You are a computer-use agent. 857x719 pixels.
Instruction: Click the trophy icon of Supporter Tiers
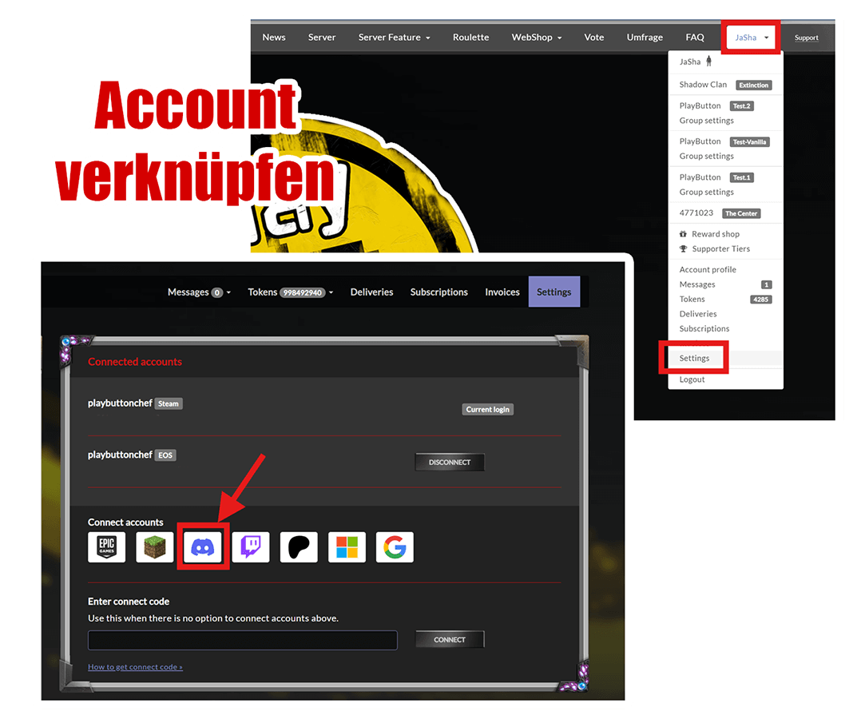point(683,248)
